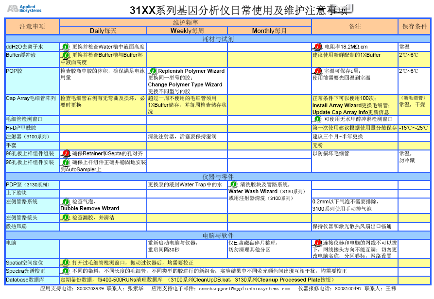This screenshot has height=299, width=434.
Task: Click green info icon in Spectra光谱校正 row
Action: (x=65, y=270)
